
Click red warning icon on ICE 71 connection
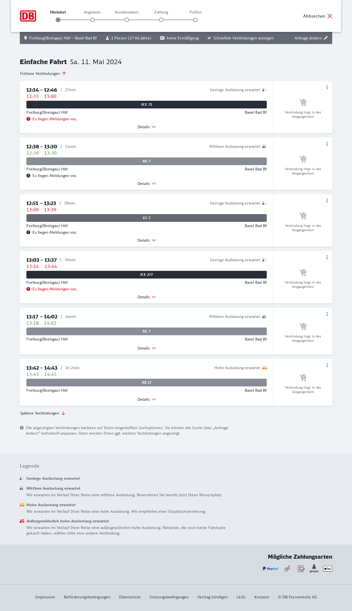(28, 119)
